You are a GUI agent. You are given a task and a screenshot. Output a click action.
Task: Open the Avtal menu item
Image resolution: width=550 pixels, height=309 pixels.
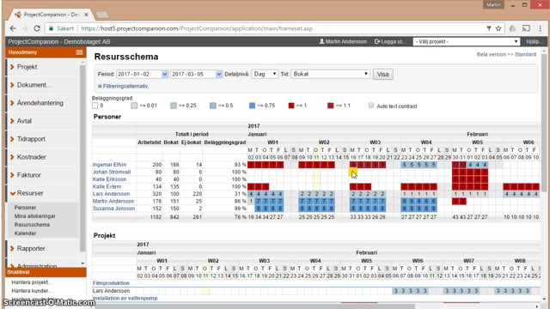[x=24, y=121]
